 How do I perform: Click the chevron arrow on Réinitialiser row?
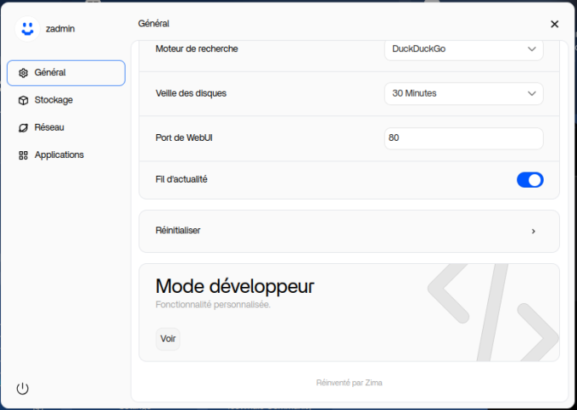(x=533, y=231)
